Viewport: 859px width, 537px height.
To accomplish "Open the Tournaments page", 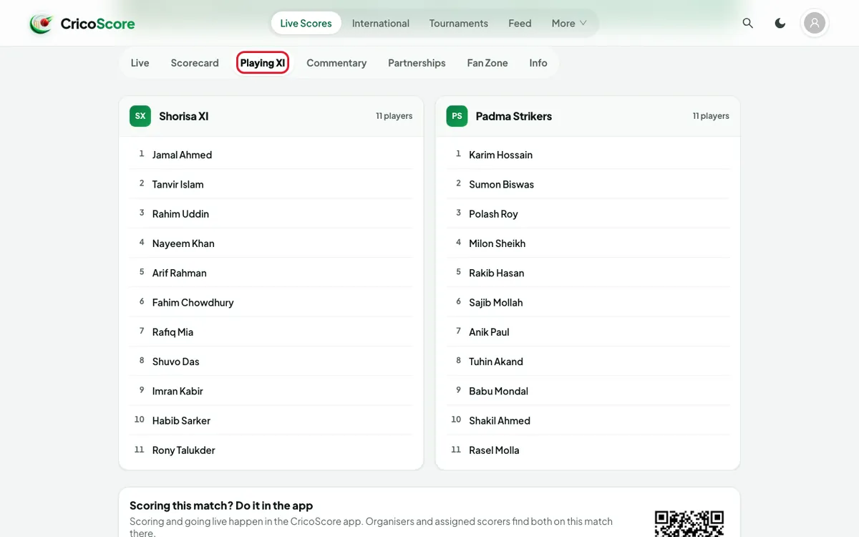I will [459, 24].
